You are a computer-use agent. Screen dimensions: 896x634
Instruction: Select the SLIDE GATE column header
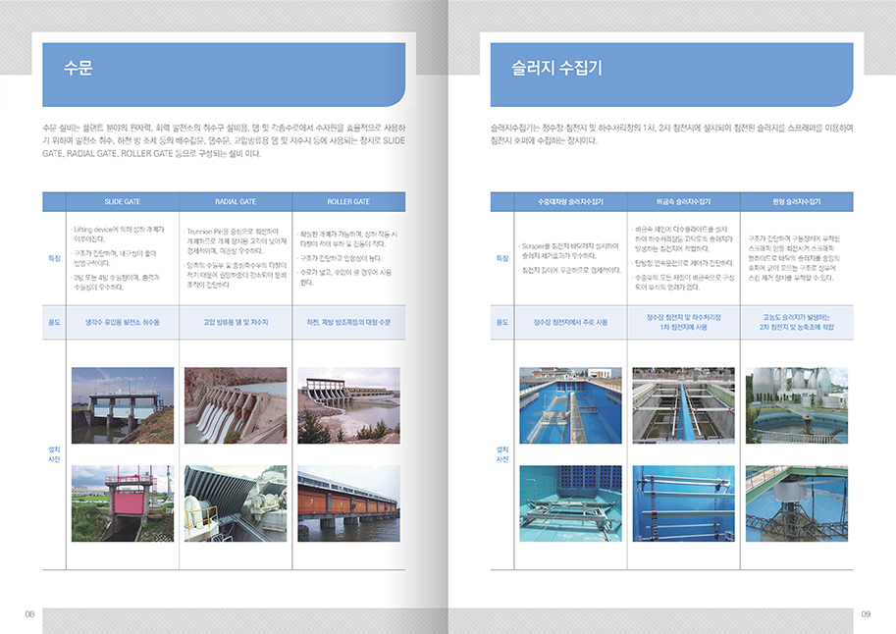click(x=123, y=201)
